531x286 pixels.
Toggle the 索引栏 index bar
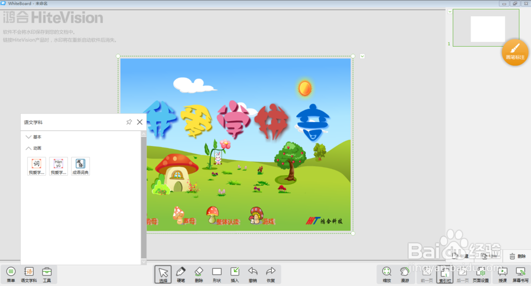[444, 274]
